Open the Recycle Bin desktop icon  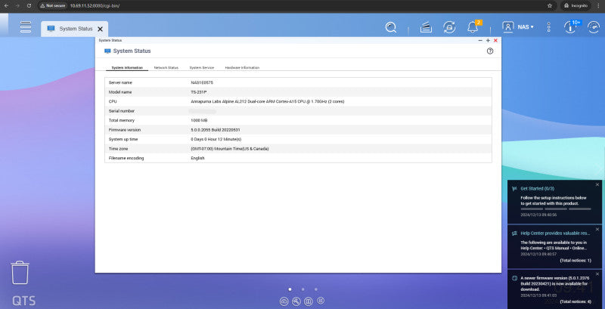pos(20,273)
